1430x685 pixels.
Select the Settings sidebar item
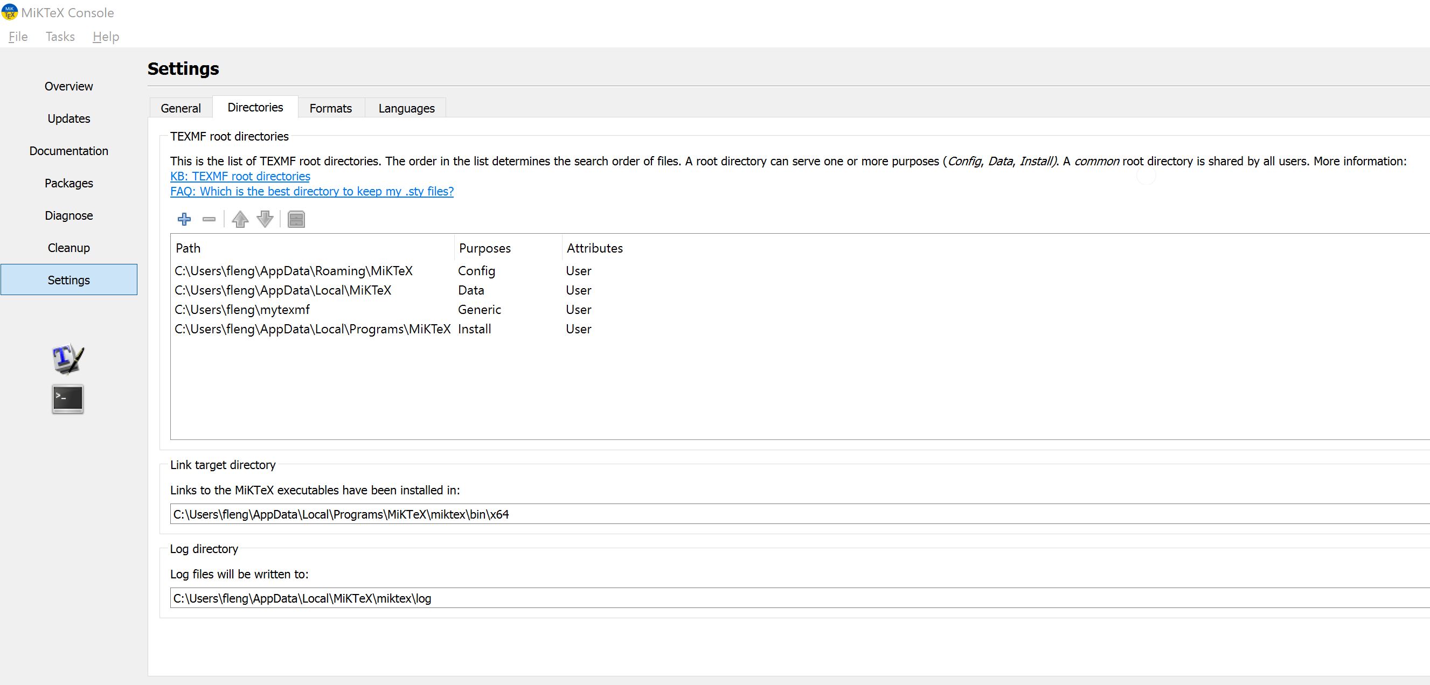pyautogui.click(x=69, y=279)
